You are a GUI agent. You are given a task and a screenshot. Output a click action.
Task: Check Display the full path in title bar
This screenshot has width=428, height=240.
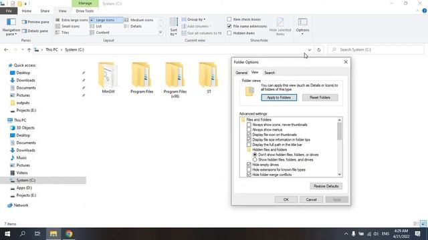click(249, 145)
